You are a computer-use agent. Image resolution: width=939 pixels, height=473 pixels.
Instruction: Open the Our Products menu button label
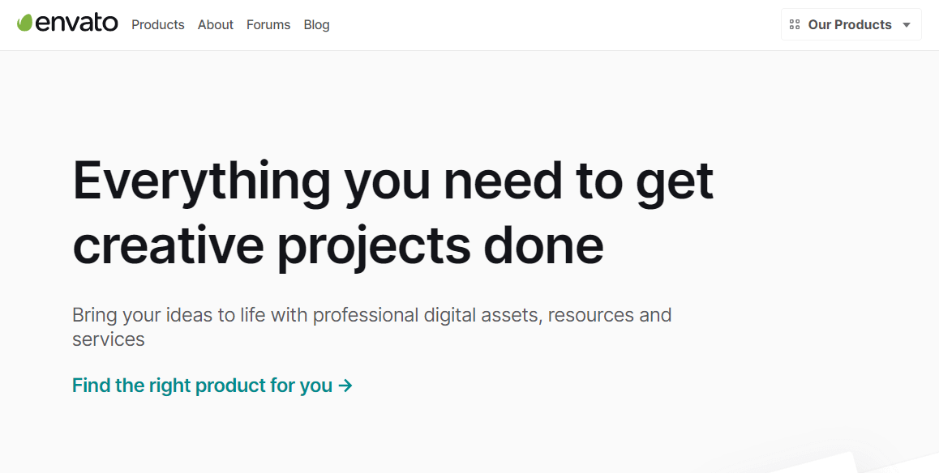[849, 25]
